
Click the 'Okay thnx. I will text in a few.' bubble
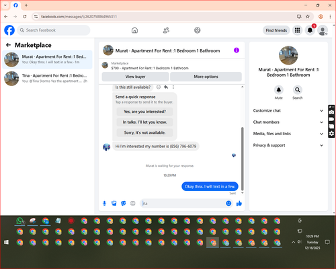210,186
